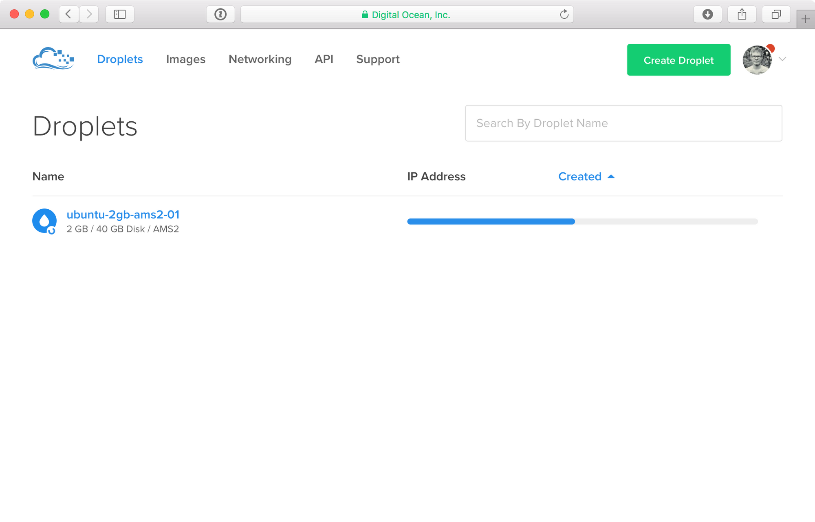The height and width of the screenshot is (522, 815).
Task: Open a new tab with plus button
Action: [805, 19]
